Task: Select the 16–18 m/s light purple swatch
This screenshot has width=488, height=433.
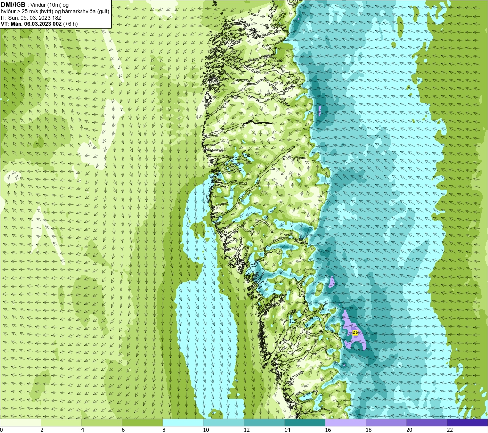Action: tap(346, 423)
